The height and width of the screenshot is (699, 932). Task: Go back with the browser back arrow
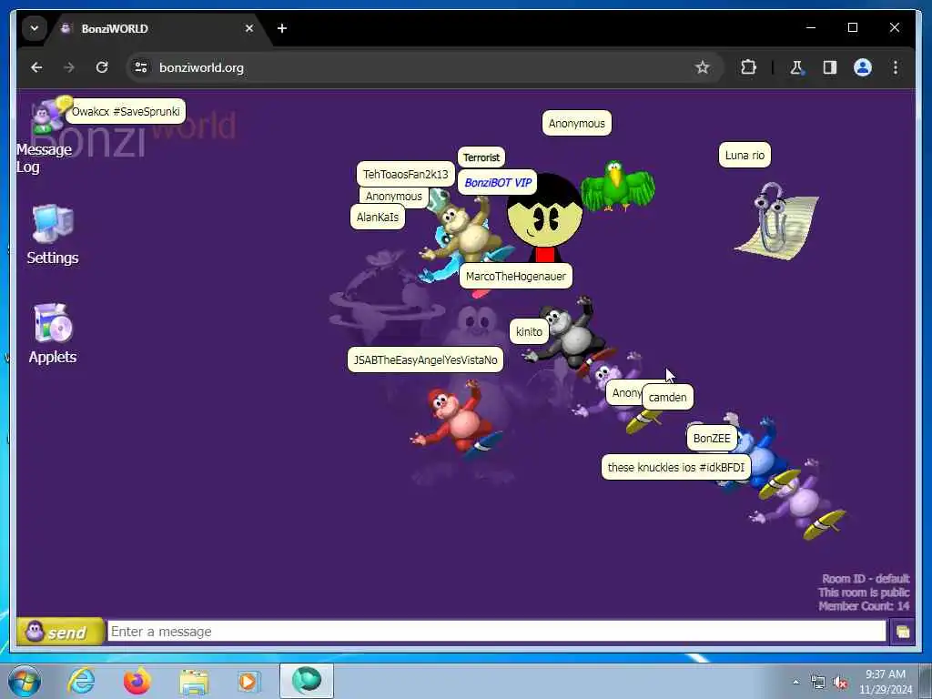click(x=36, y=67)
